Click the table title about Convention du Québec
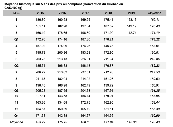 pos(63,6)
